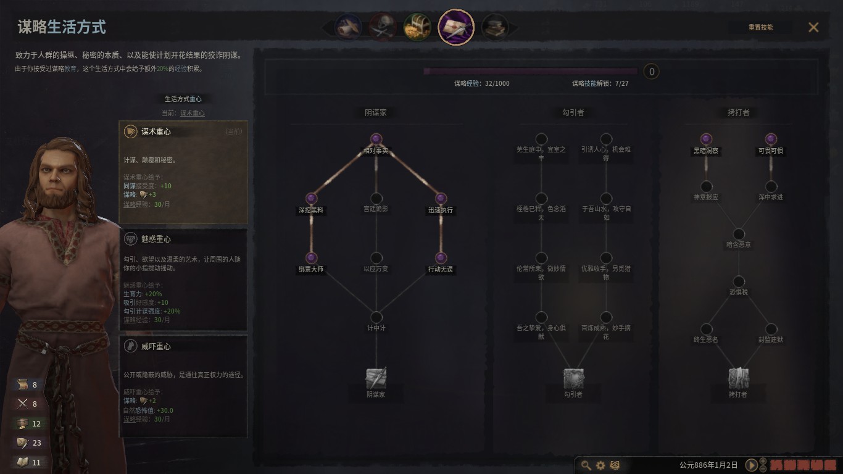Open the diplomacy lifestyle scroll icon
843x474 pixels.
(348, 27)
